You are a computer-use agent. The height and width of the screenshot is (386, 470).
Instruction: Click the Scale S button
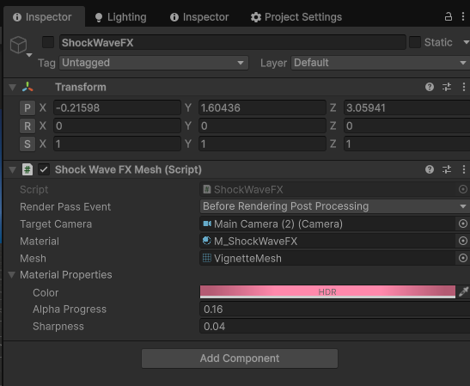(x=27, y=144)
